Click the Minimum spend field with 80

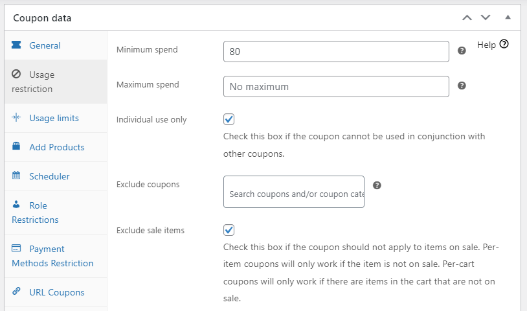[x=336, y=51]
